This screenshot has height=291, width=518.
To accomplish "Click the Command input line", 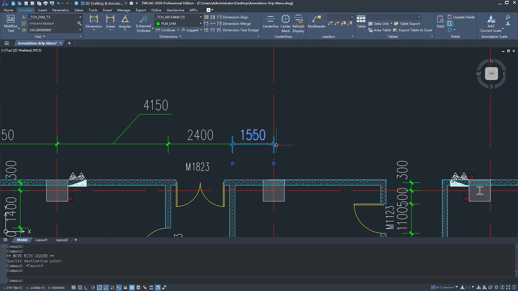I will (259, 281).
